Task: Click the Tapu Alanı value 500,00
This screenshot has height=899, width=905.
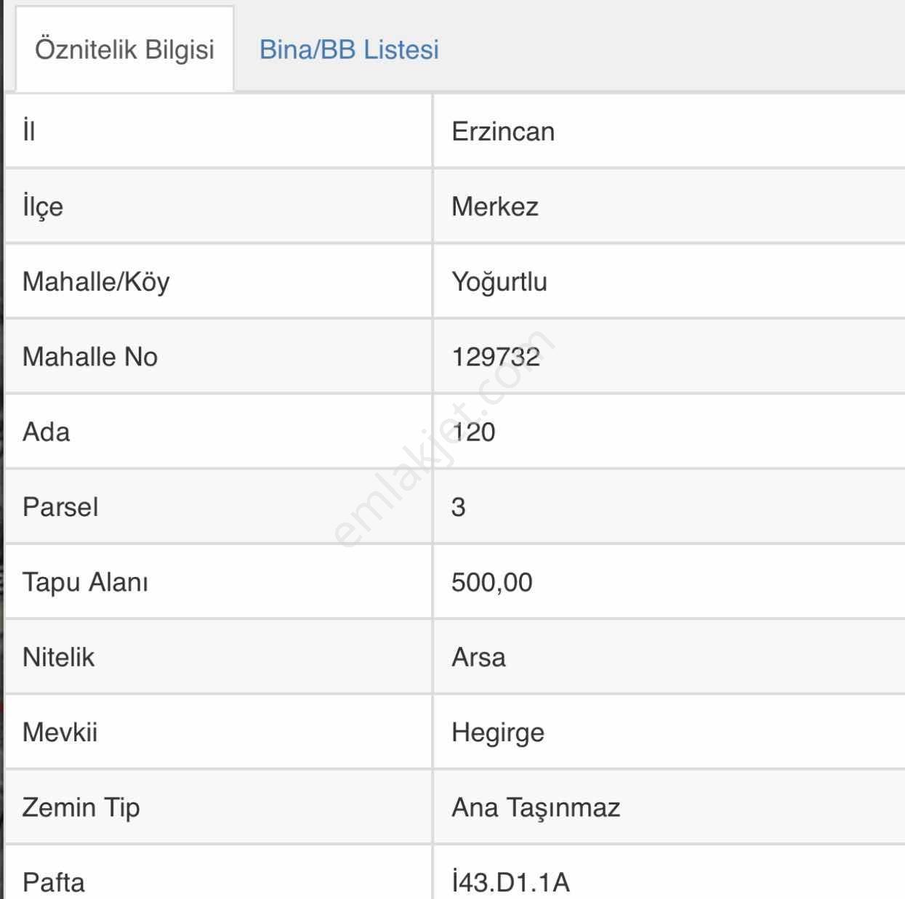Action: pyautogui.click(x=491, y=582)
